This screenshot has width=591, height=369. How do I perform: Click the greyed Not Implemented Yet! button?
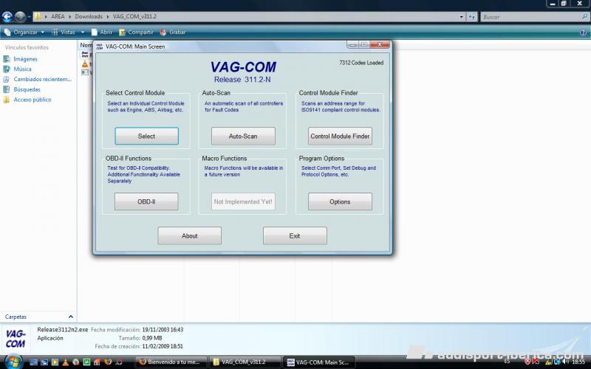243,201
